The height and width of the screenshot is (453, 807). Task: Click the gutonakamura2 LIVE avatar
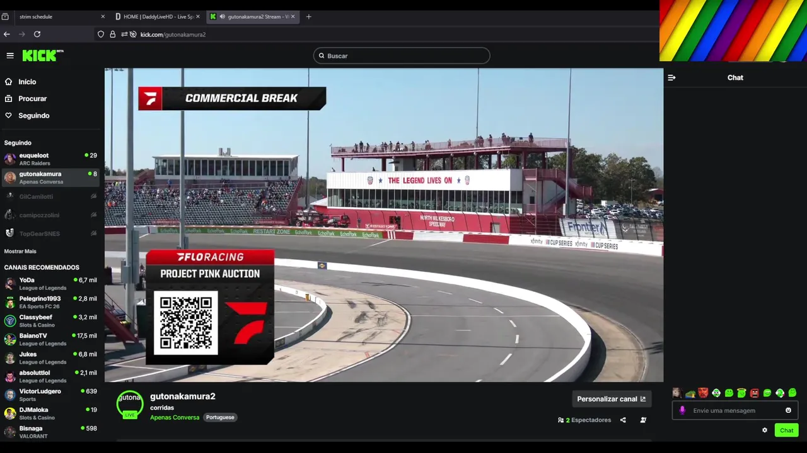[x=130, y=405]
